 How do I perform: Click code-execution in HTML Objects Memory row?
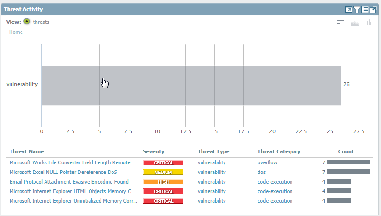pos(275,191)
